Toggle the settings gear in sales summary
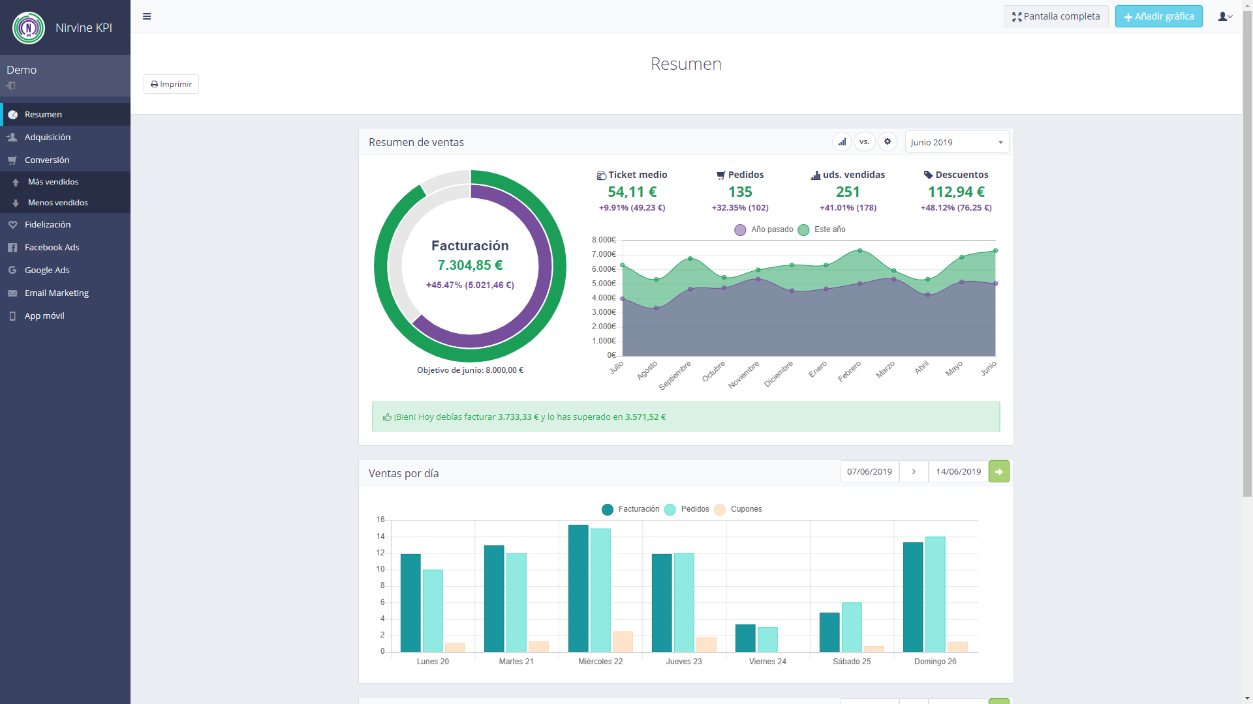The width and height of the screenshot is (1253, 704). click(888, 142)
